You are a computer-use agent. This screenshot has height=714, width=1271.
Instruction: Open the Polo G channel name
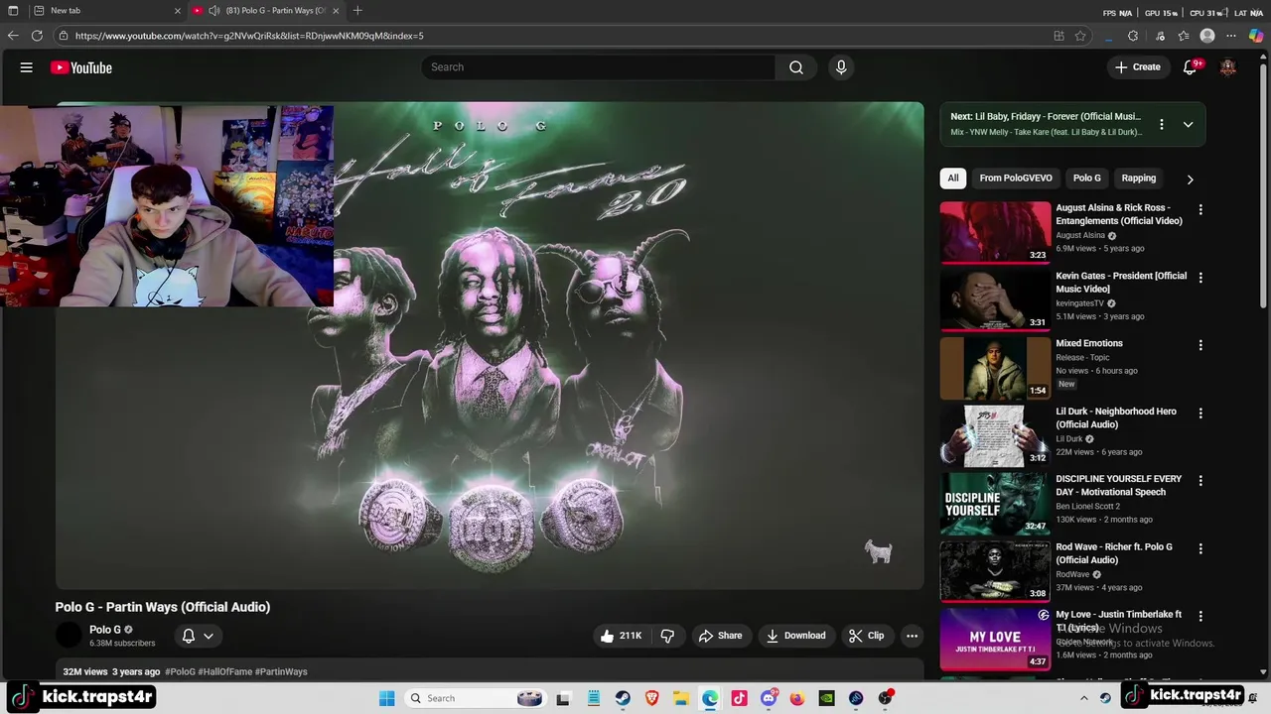[105, 630]
